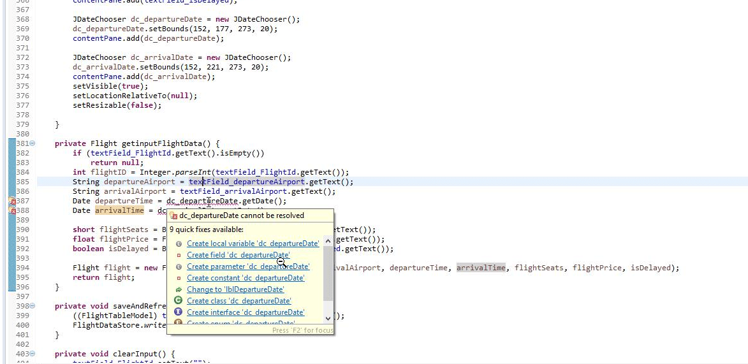
Task: Click 'getinputFlightData' method name on line 381
Action: (x=162, y=143)
